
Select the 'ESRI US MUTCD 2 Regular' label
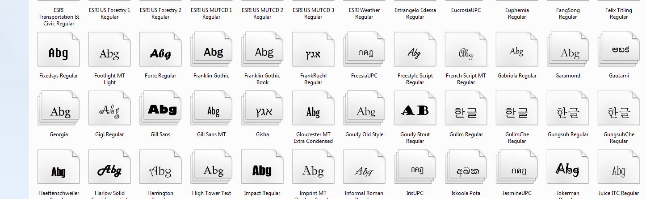(x=262, y=13)
